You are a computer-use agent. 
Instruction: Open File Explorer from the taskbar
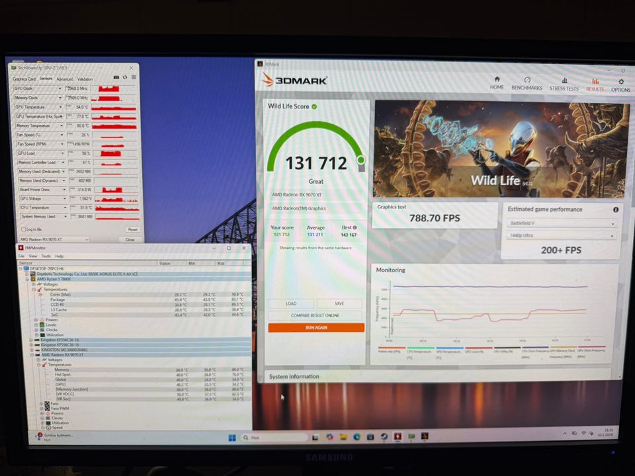[x=343, y=437]
